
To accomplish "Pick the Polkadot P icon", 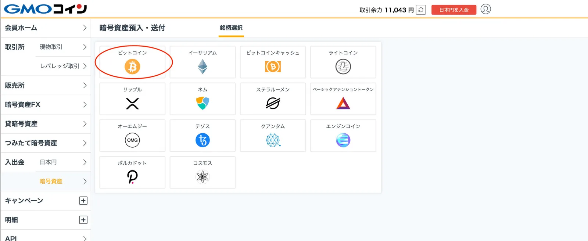I will (x=132, y=177).
